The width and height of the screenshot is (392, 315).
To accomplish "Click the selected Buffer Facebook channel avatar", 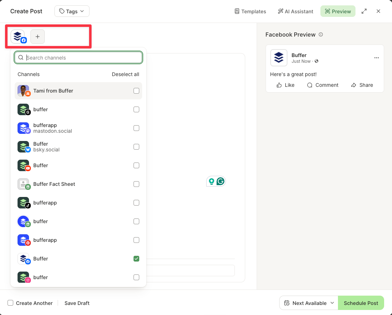I will pos(18,37).
